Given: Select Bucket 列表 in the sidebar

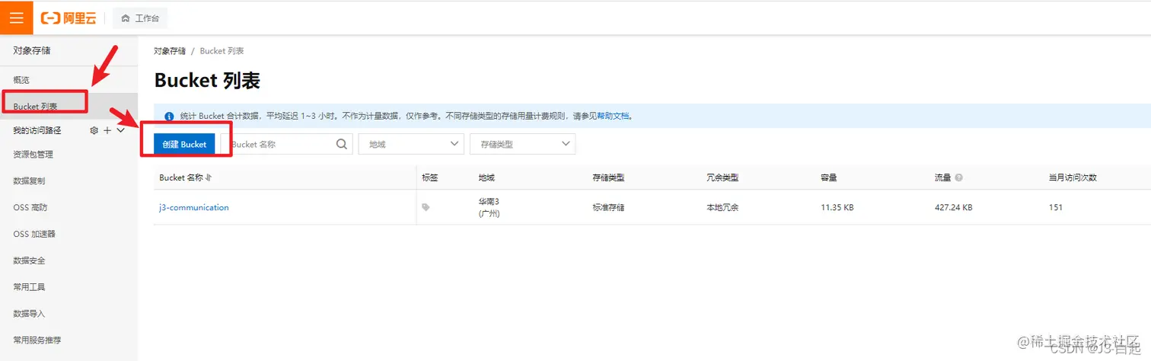Looking at the screenshot, I should coord(69,107).
